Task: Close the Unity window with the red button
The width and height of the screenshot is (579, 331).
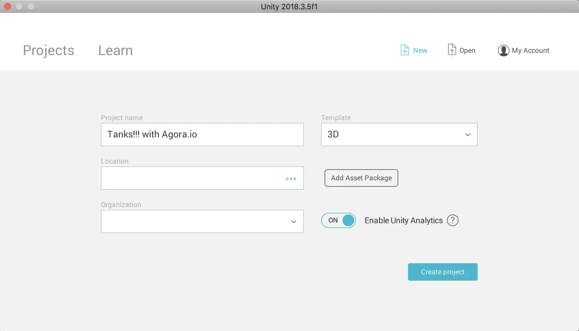Action: point(8,7)
